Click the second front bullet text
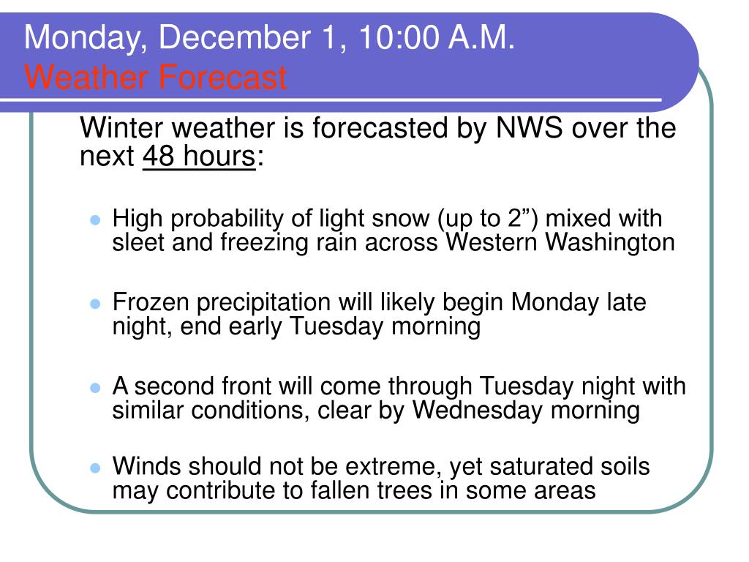Image resolution: width=749 pixels, height=562 pixels. (399, 399)
